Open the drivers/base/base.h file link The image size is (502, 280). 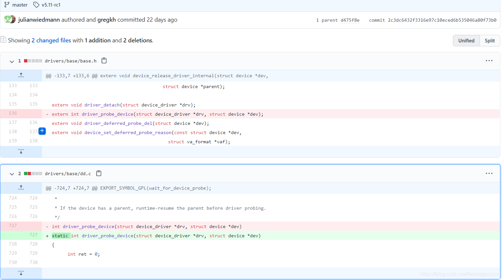coord(71,61)
